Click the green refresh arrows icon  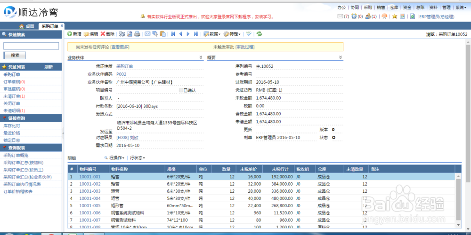(x=259, y=34)
